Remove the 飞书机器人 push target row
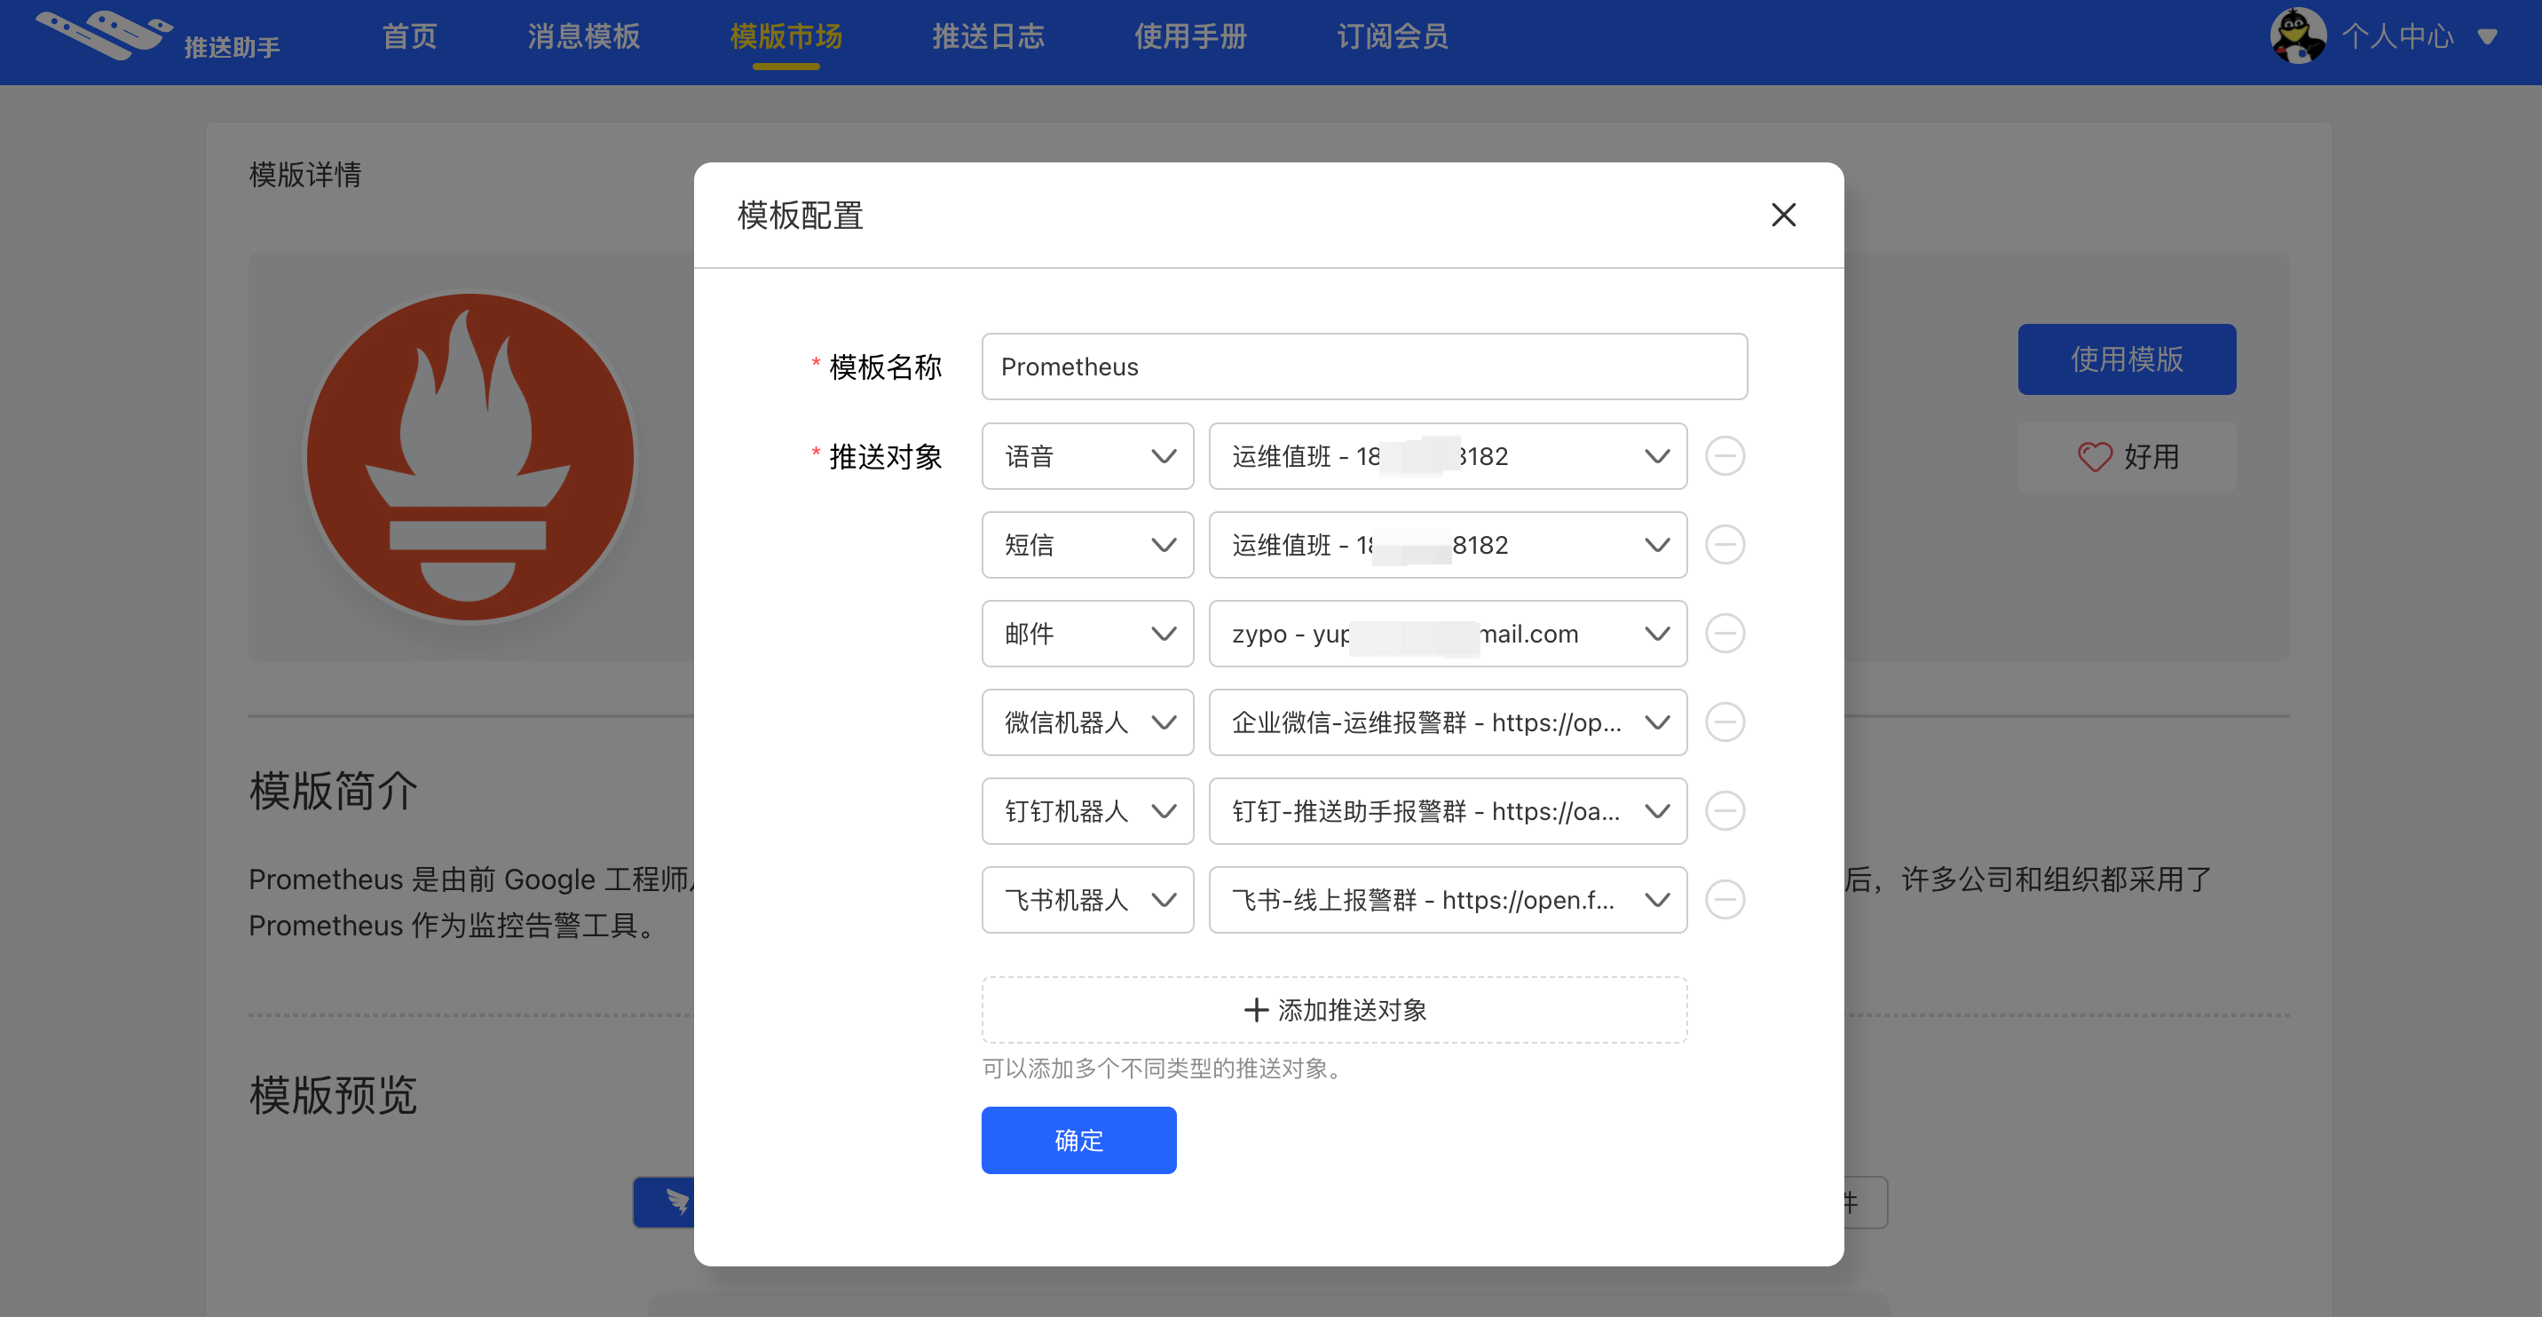Image resolution: width=2542 pixels, height=1317 pixels. pyautogui.click(x=1724, y=900)
